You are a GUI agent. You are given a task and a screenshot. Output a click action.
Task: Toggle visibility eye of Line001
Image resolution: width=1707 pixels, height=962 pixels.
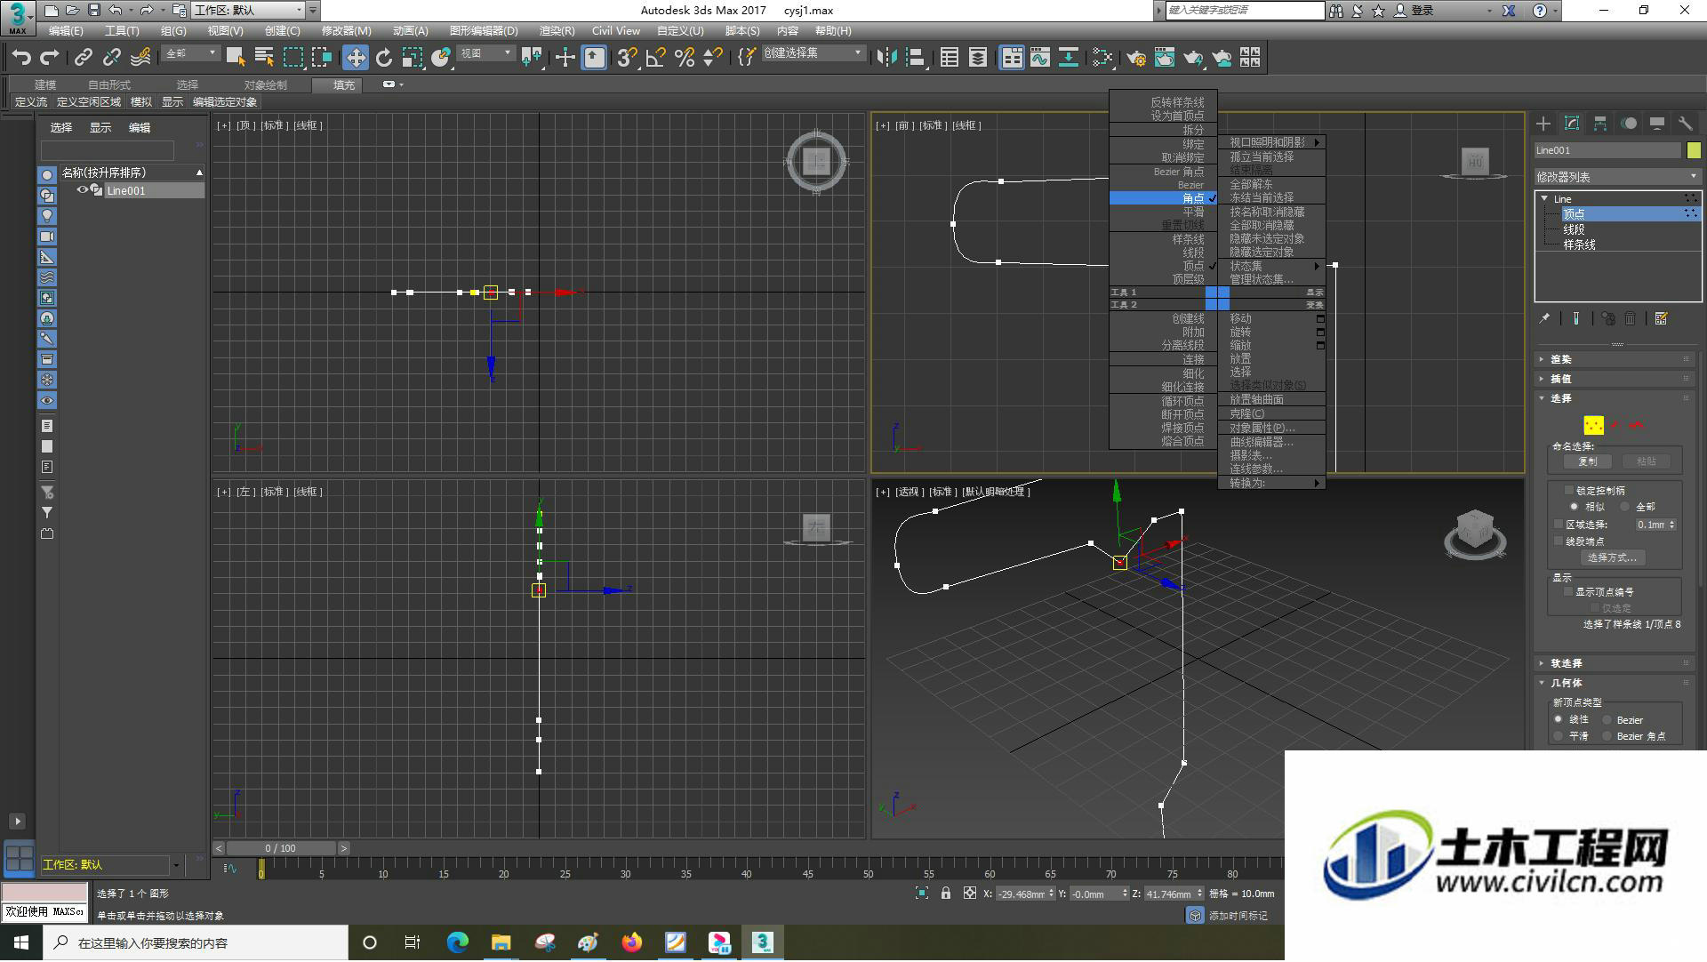(83, 190)
